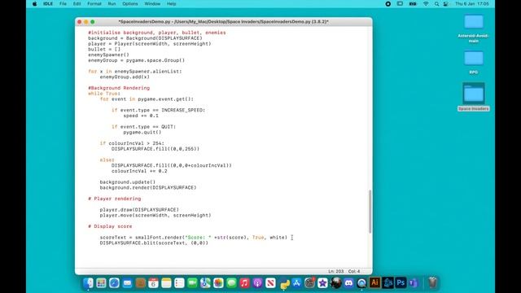Click the "background.update()" line

128,182
